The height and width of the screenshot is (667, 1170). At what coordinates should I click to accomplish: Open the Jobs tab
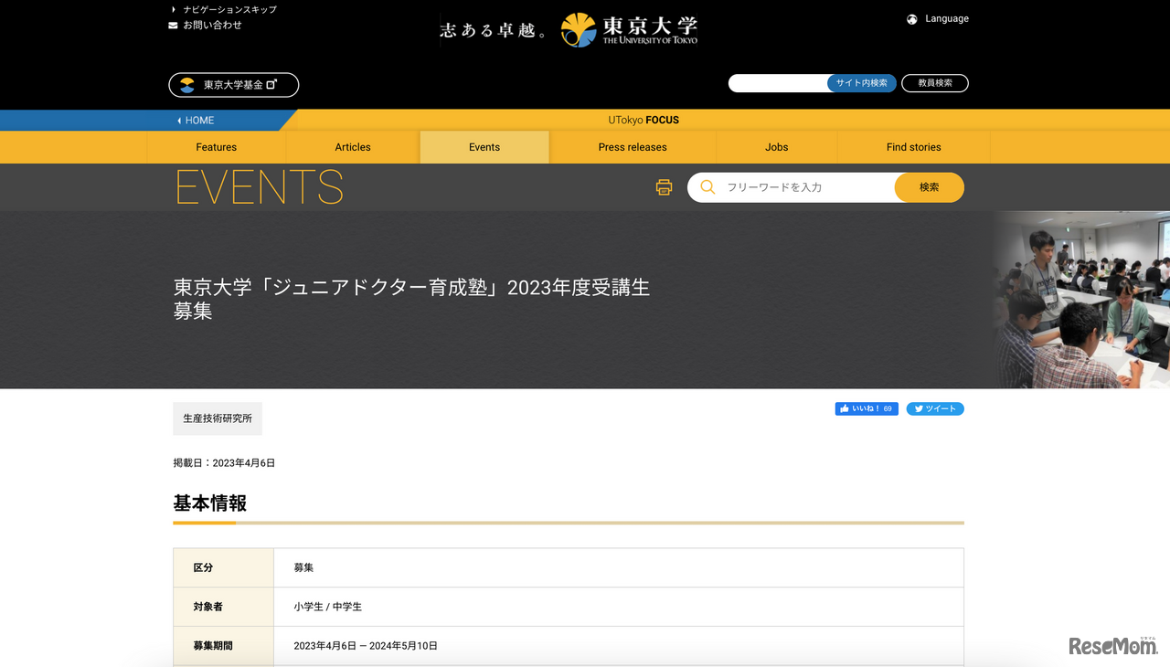click(776, 147)
